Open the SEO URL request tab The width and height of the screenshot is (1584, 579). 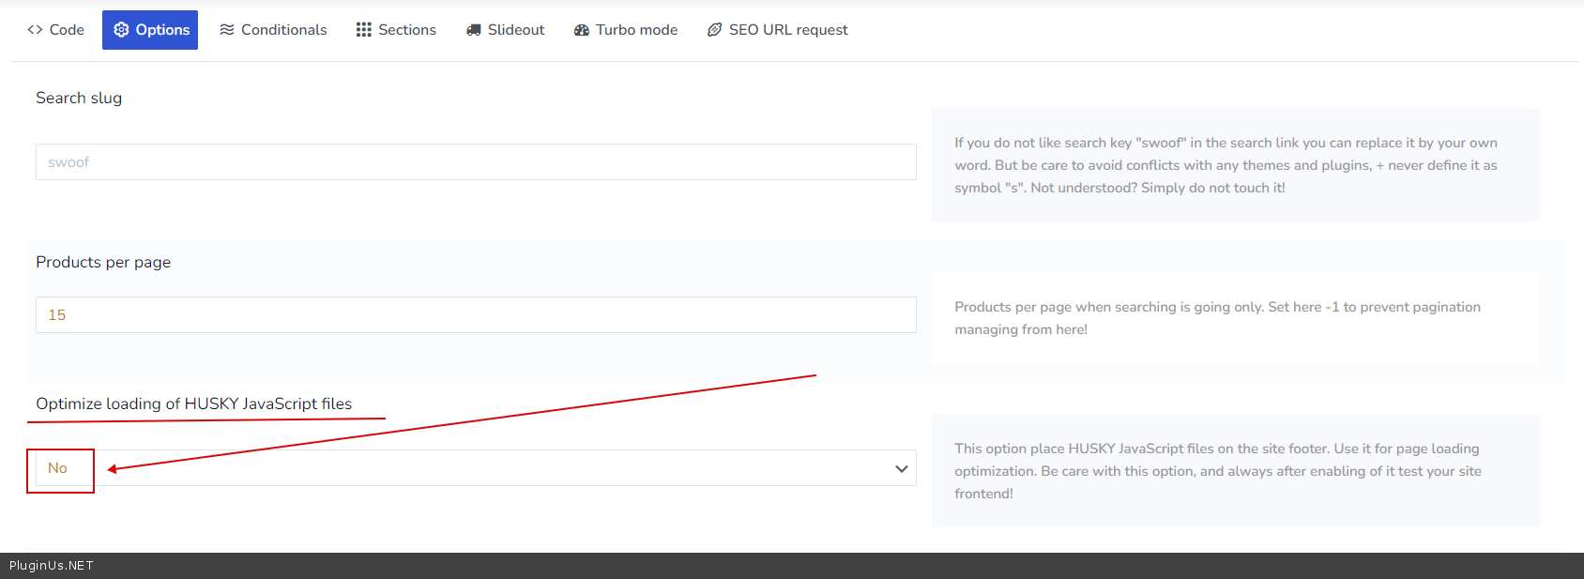788,30
